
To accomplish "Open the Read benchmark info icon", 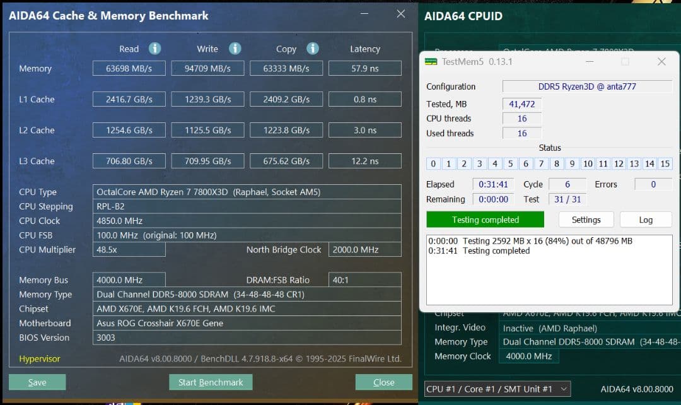I will [x=154, y=49].
